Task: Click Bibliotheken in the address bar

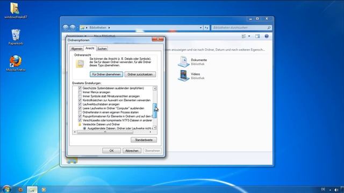Action: 98,27
